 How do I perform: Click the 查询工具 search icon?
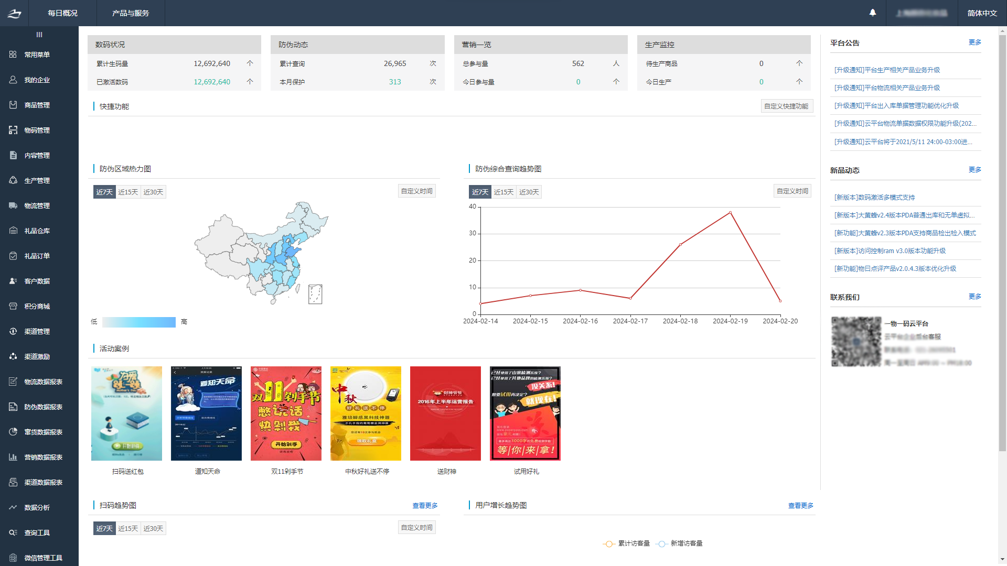click(x=13, y=532)
